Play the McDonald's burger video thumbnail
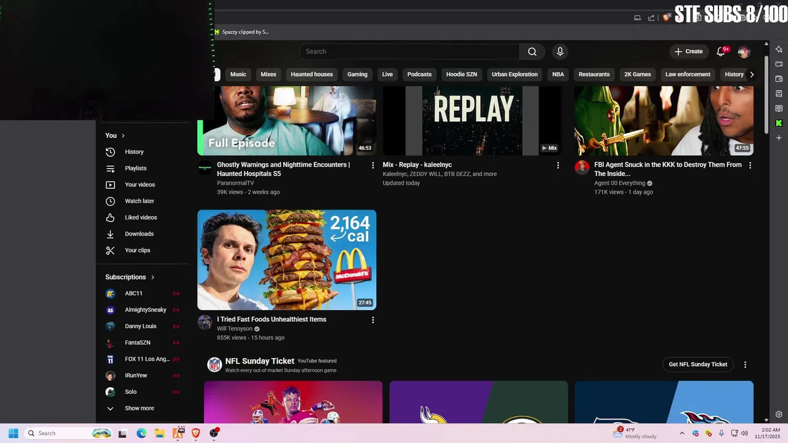Viewport: 788px width, 443px height. pyautogui.click(x=286, y=260)
